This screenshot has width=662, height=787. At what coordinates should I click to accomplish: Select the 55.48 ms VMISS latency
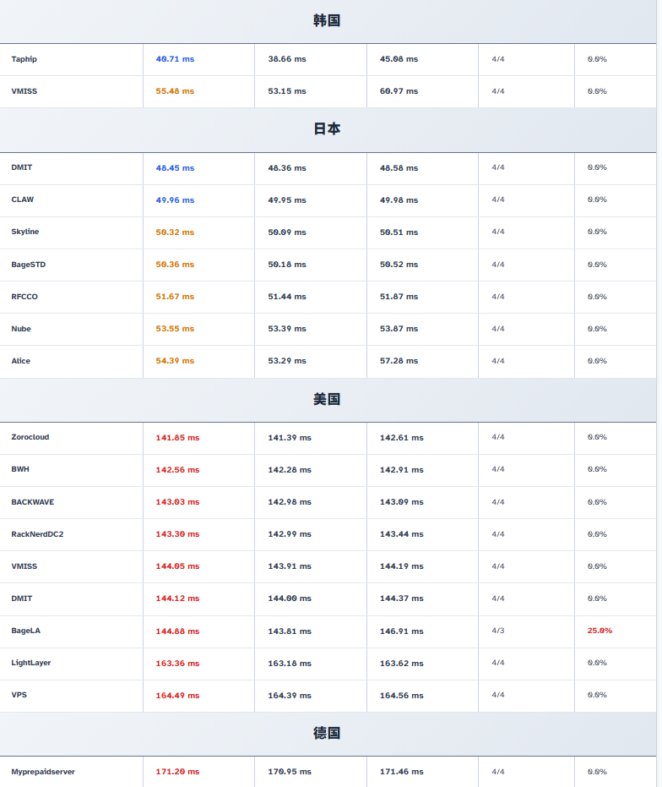(x=175, y=91)
